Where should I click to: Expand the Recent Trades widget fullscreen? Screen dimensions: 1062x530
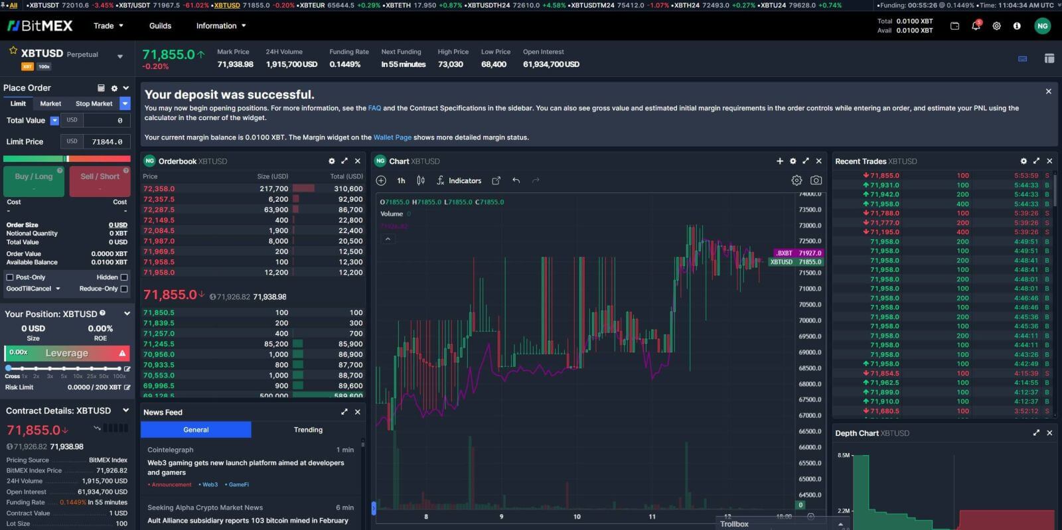pos(1036,161)
